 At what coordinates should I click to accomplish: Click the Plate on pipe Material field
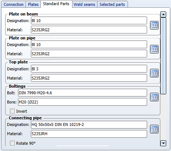click(x=89, y=54)
